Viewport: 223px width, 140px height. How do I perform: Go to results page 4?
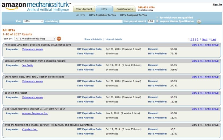click(x=195, y=39)
